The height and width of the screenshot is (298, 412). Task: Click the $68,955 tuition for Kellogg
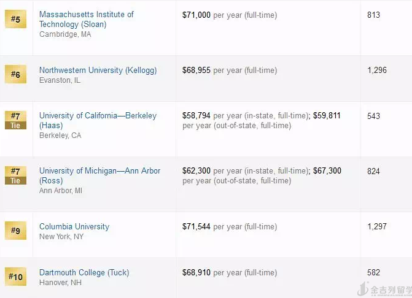pyautogui.click(x=196, y=71)
